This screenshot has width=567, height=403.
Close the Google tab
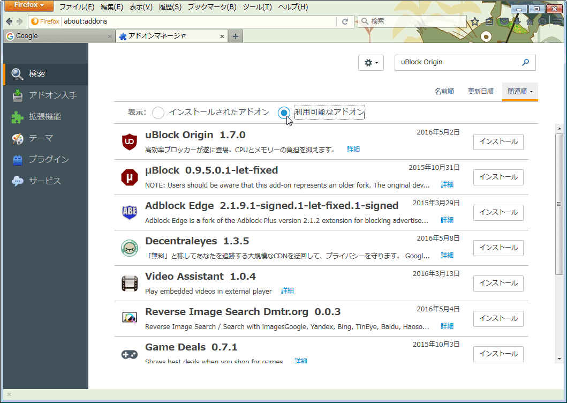tap(110, 36)
